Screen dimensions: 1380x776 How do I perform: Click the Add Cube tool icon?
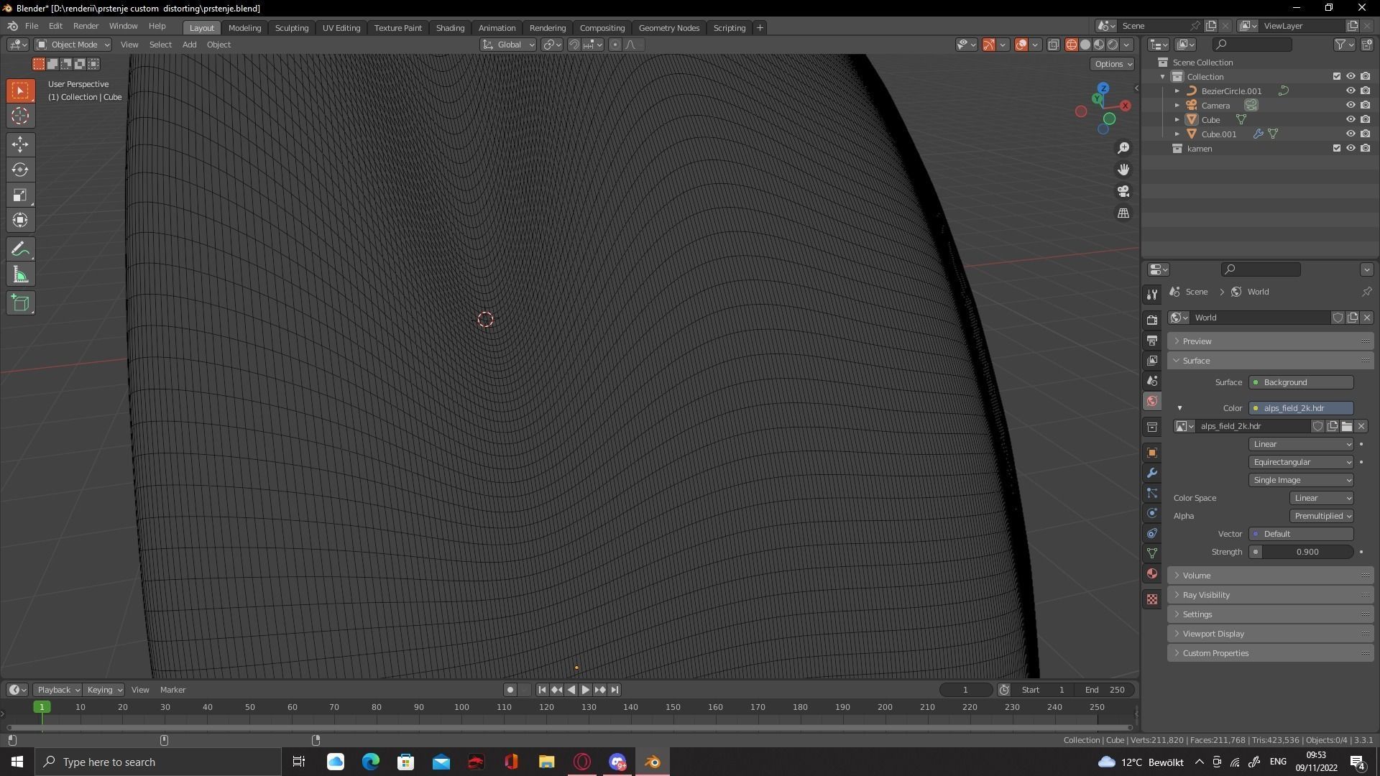pyautogui.click(x=20, y=302)
